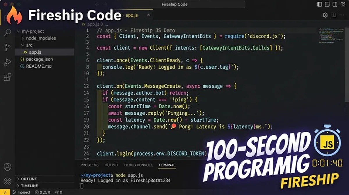Click the git branch 'morject' status item
Viewport: 349px width, 195px height.
pos(22,192)
